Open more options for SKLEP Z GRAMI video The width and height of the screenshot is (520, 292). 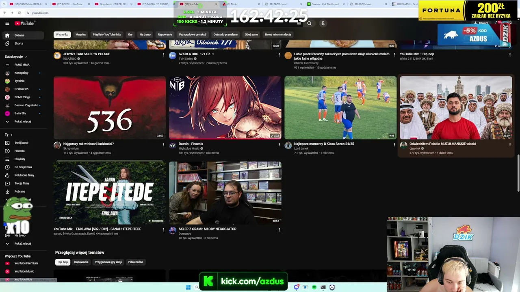279,230
